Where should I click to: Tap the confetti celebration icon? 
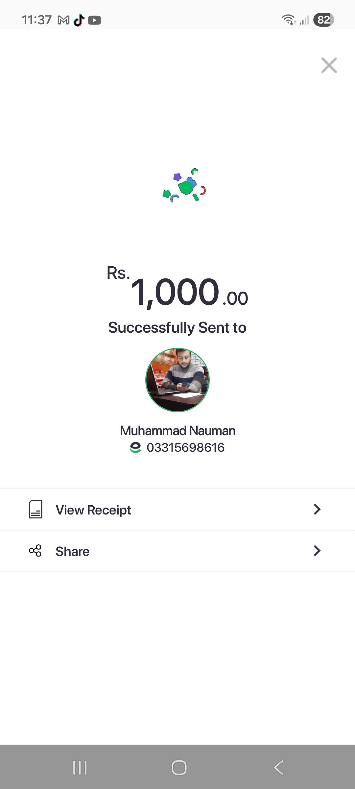[185, 186]
